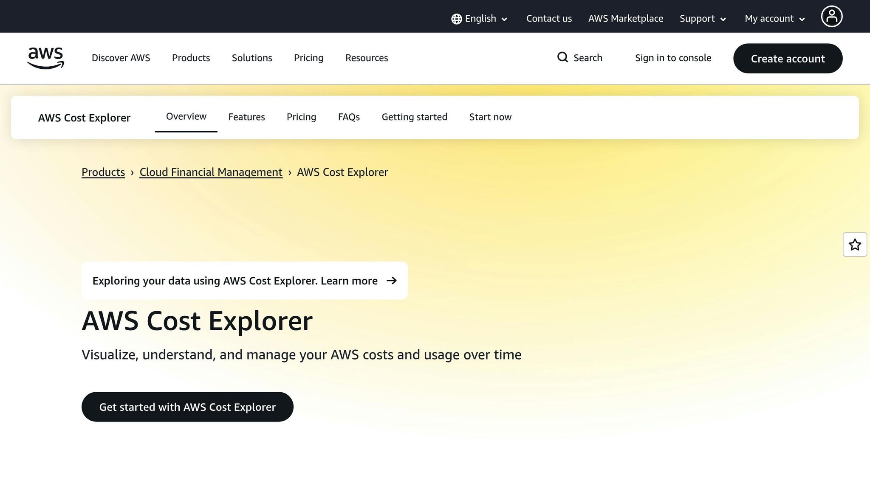Open the search magnifier
This screenshot has width=870, height=489.
(x=563, y=57)
